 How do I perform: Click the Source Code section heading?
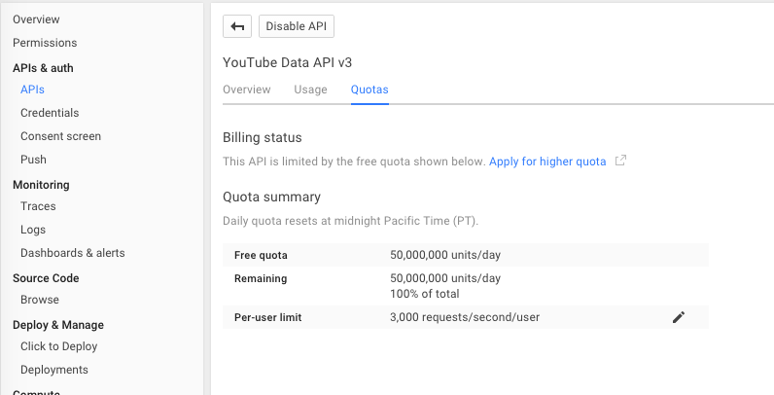46,278
